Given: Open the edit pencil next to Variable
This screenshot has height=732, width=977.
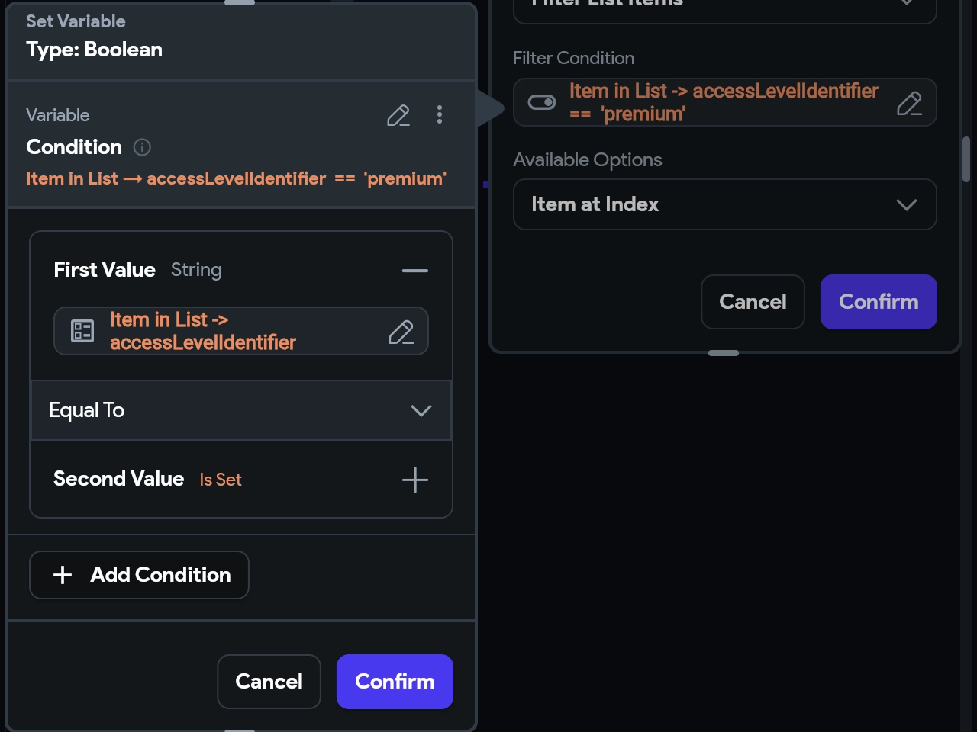Looking at the screenshot, I should tap(398, 116).
